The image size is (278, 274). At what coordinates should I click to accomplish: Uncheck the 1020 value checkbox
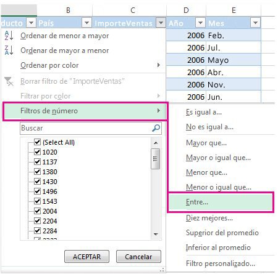point(37,152)
